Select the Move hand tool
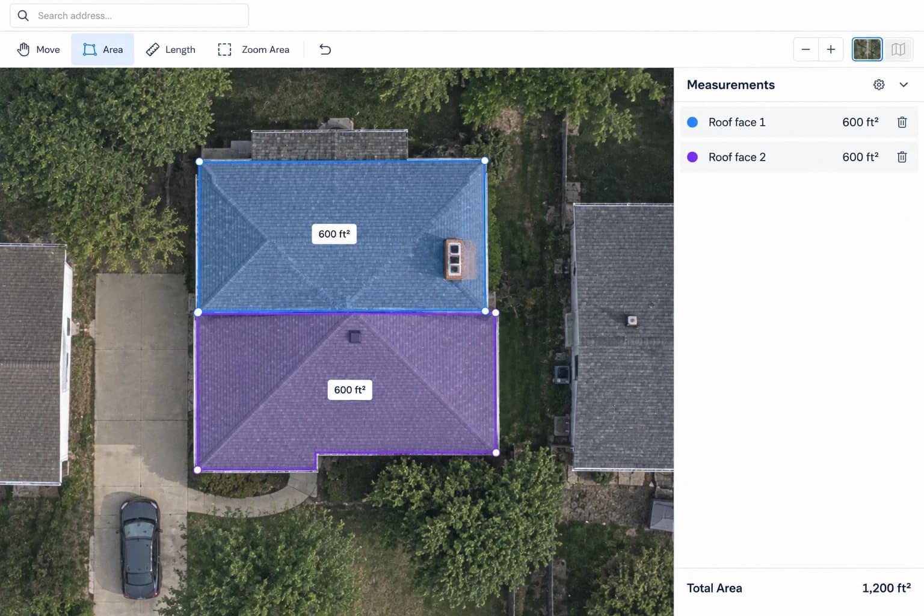This screenshot has width=924, height=616. pyautogui.click(x=38, y=49)
